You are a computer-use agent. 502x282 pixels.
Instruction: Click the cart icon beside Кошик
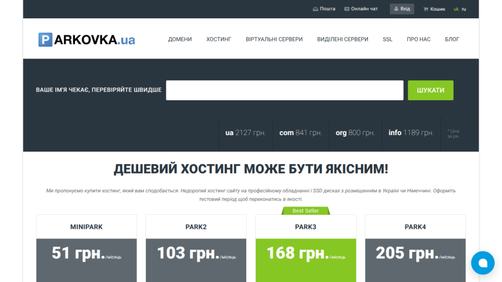tap(426, 9)
